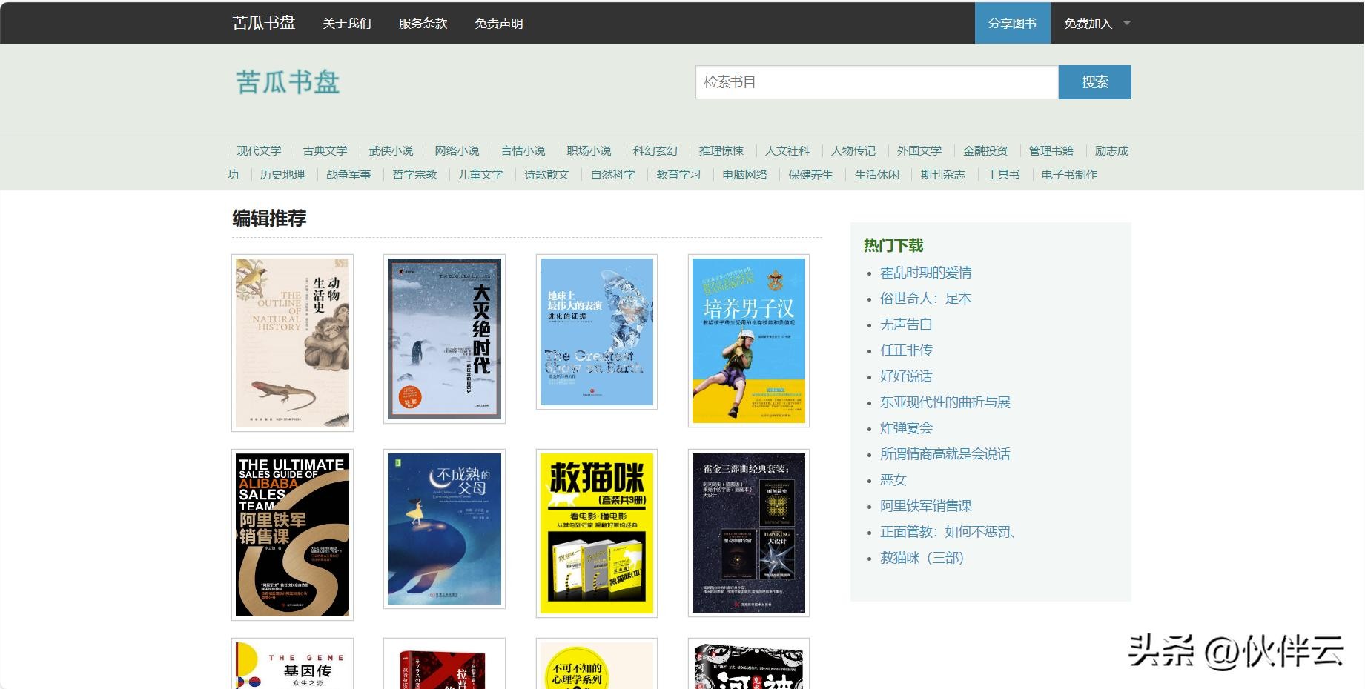Screen dimensions: 1365x689
Task: Open the 电子书制作 category link
Action: pos(1068,174)
